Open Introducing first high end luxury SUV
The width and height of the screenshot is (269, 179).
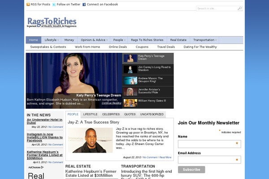pyautogui.click(x=147, y=174)
